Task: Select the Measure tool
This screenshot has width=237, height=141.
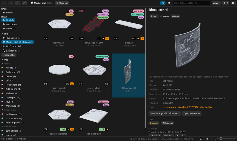Action: [165, 16]
